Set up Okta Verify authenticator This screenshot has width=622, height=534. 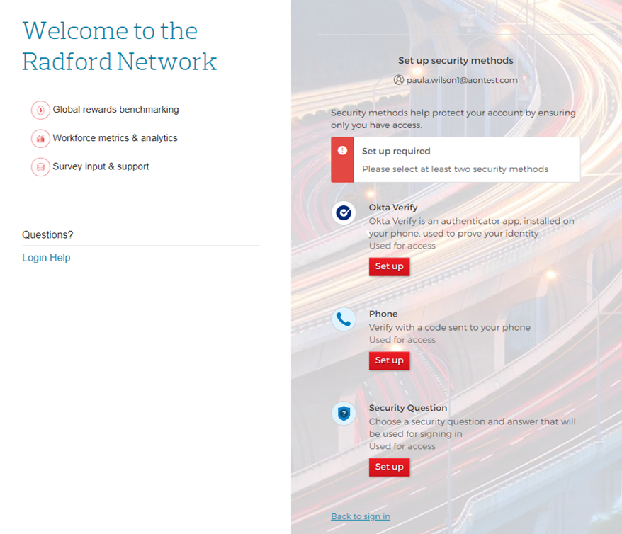click(x=389, y=266)
